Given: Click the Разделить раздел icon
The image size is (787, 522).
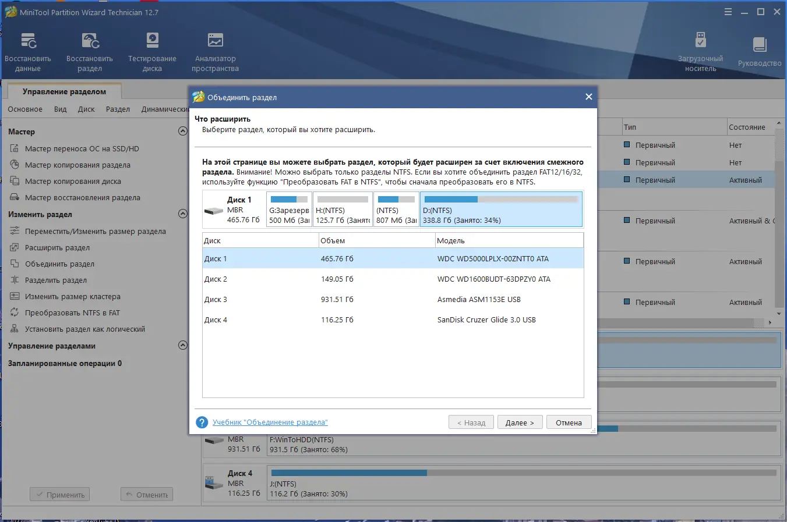Looking at the screenshot, I should click(x=15, y=280).
